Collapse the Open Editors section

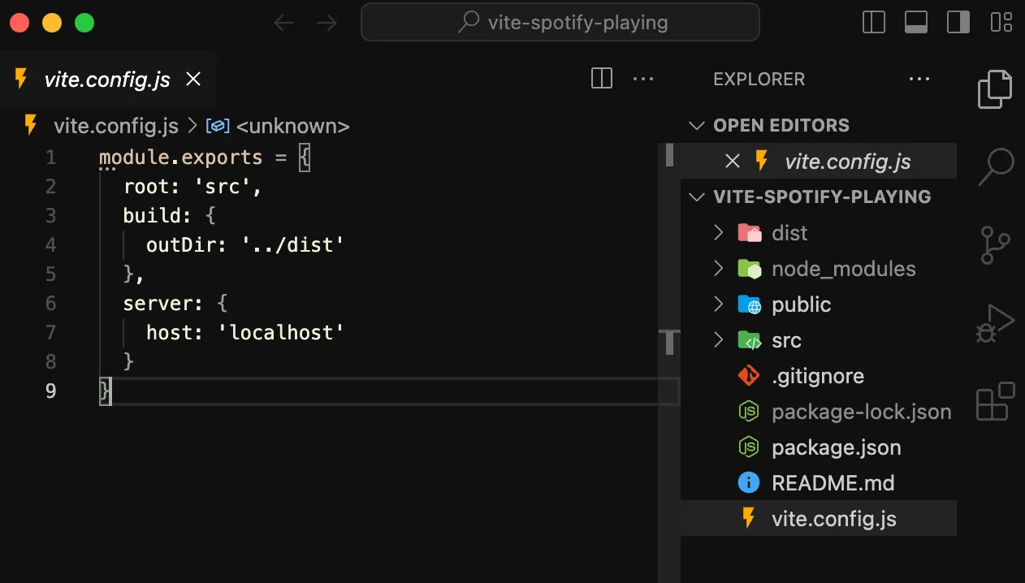click(696, 126)
